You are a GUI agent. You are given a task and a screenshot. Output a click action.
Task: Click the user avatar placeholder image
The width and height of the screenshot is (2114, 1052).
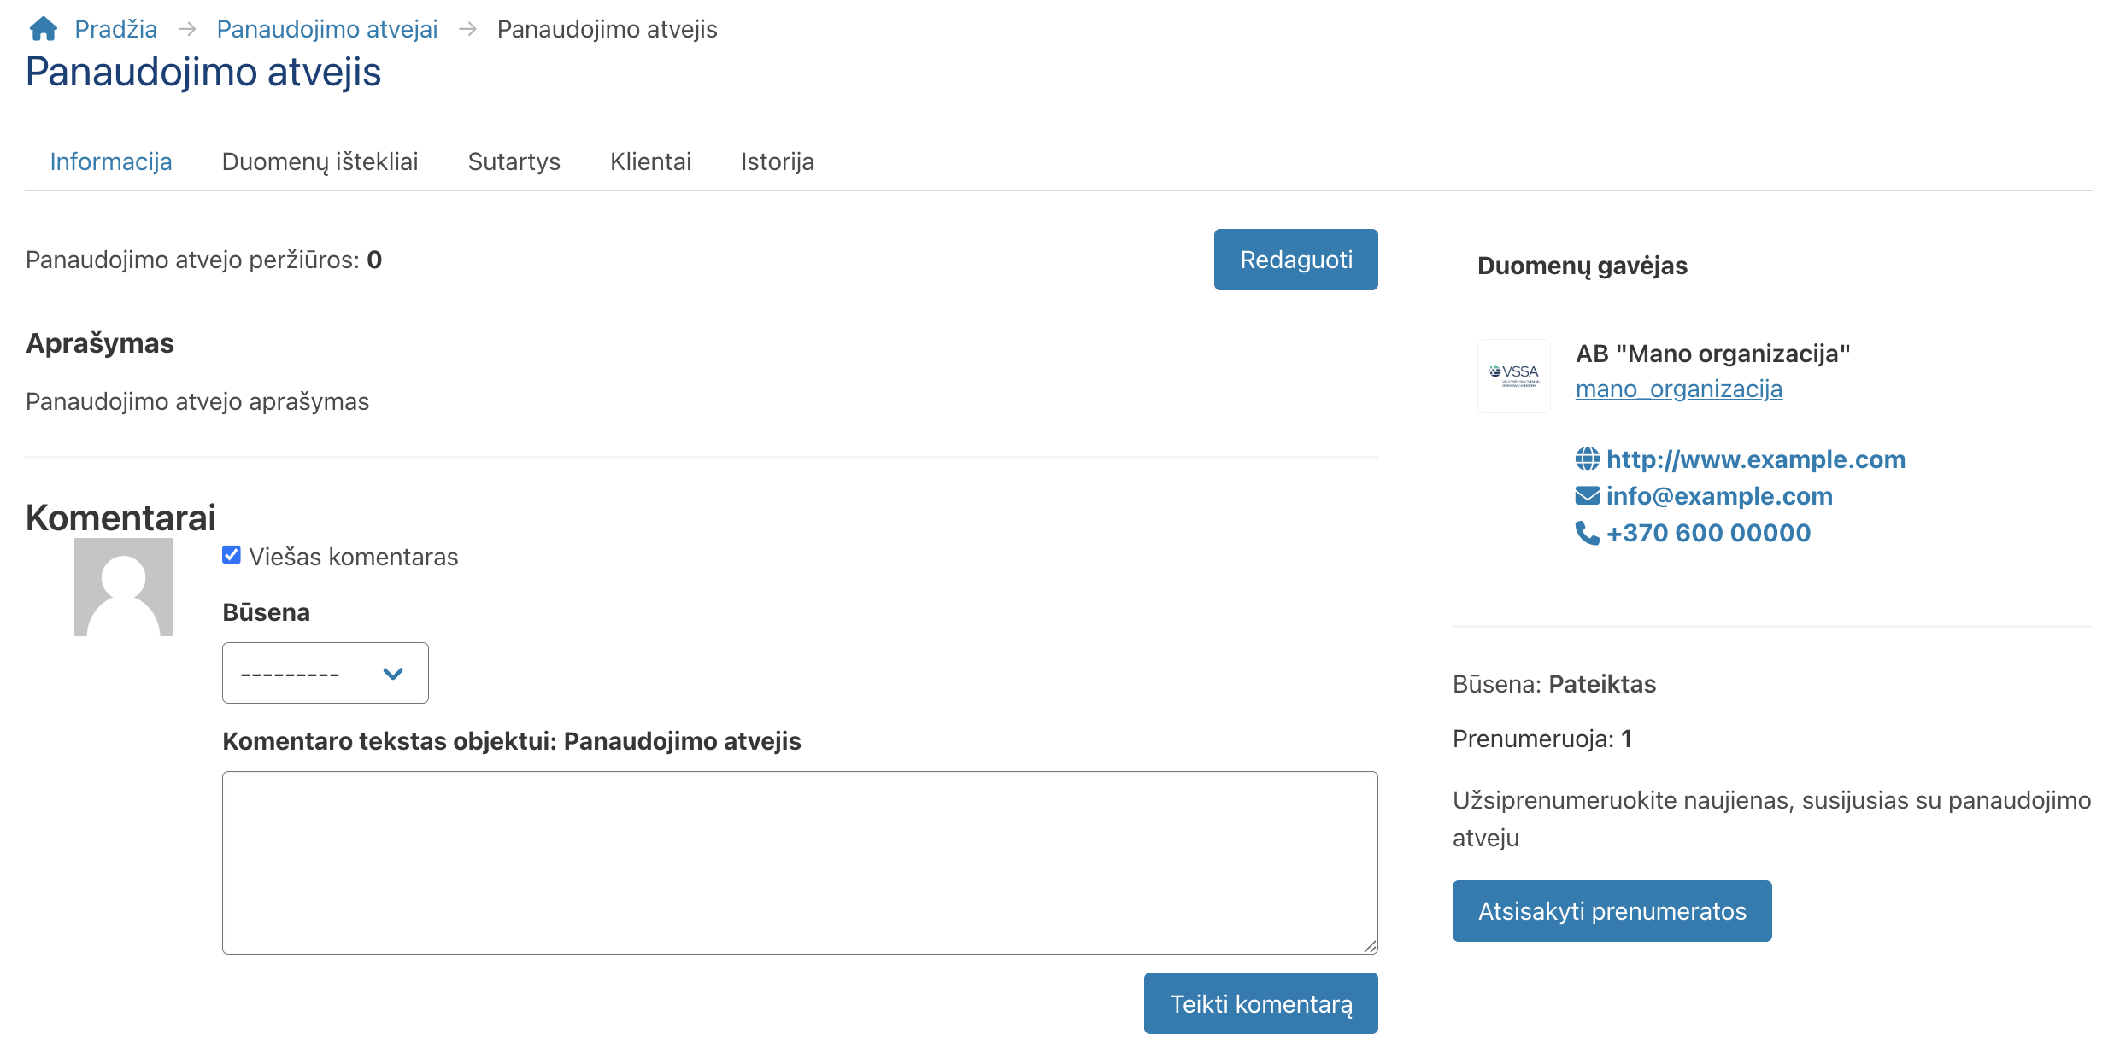point(123,587)
